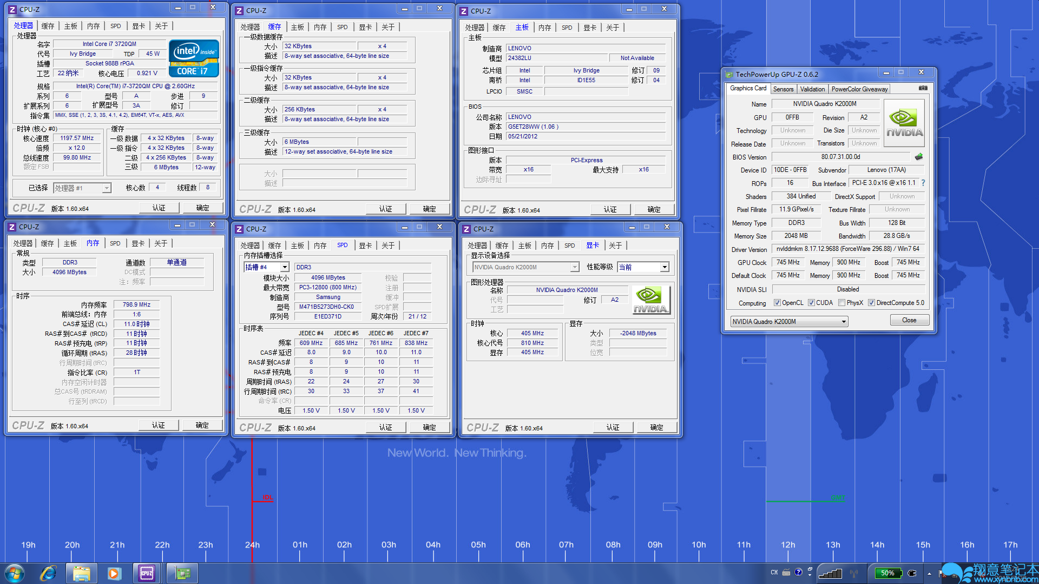Toggle the DirectCompute 5.0 checkbox
Screen dimensions: 1039x584
coord(871,303)
